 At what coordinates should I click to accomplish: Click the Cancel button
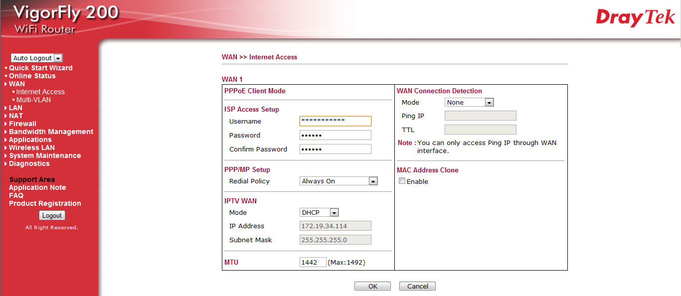[417, 286]
